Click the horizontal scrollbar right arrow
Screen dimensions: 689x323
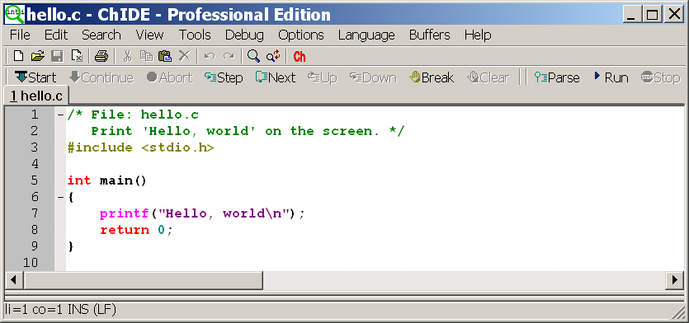(x=675, y=280)
